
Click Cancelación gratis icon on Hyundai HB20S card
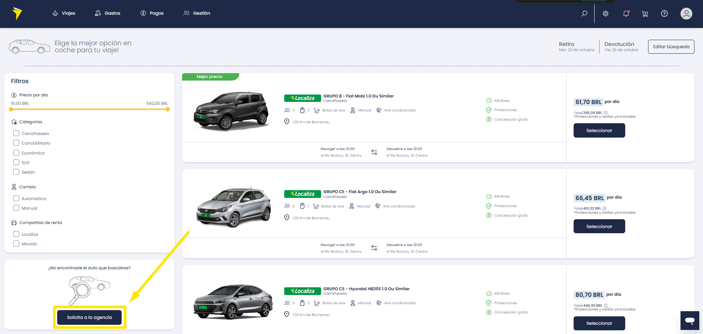tap(489, 312)
